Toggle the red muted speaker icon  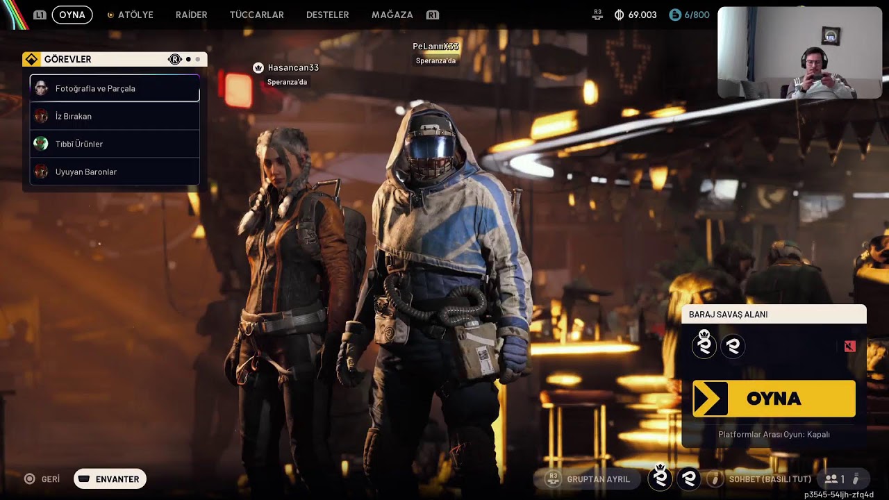(x=849, y=346)
